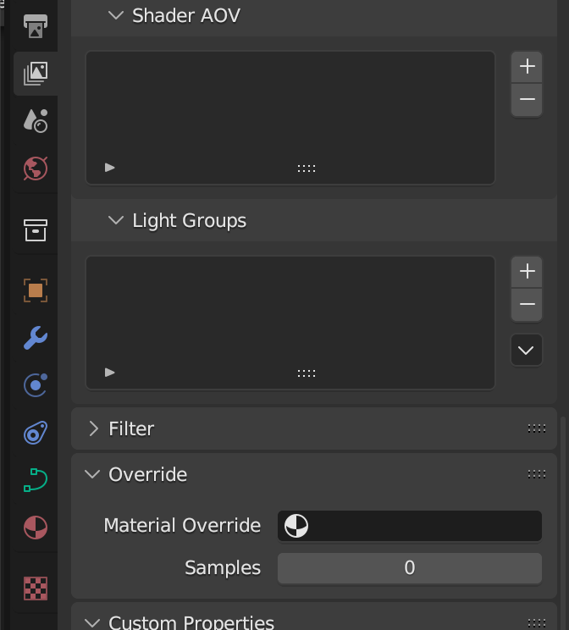569x630 pixels.
Task: Click the properties panel vertical scrollbar
Action: [563, 522]
